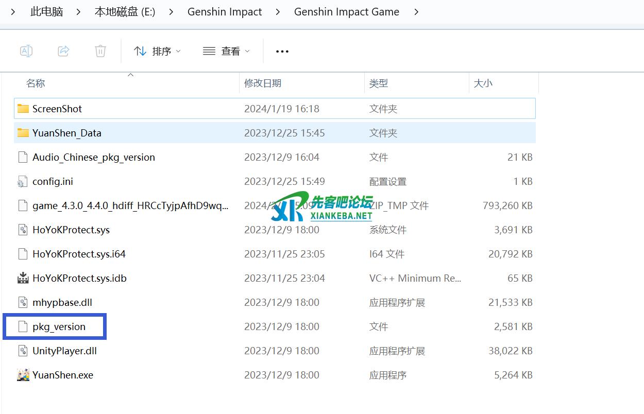644x414 pixels.
Task: Navigate to 此电脑 in the address bar
Action: (x=47, y=12)
